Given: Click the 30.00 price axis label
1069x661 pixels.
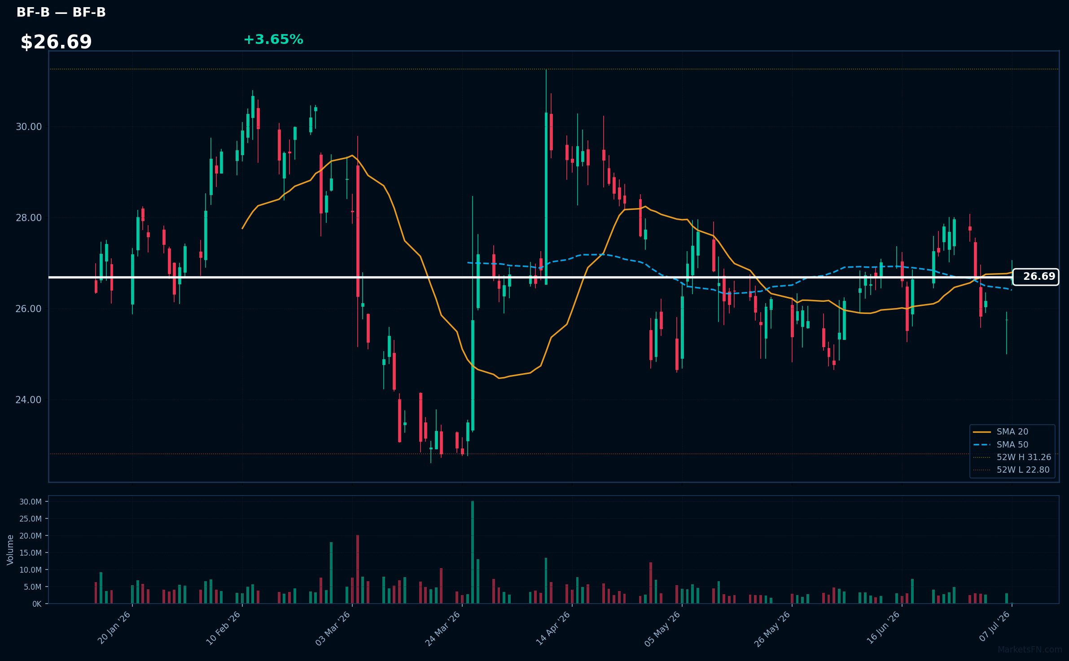Looking at the screenshot, I should [x=29, y=127].
